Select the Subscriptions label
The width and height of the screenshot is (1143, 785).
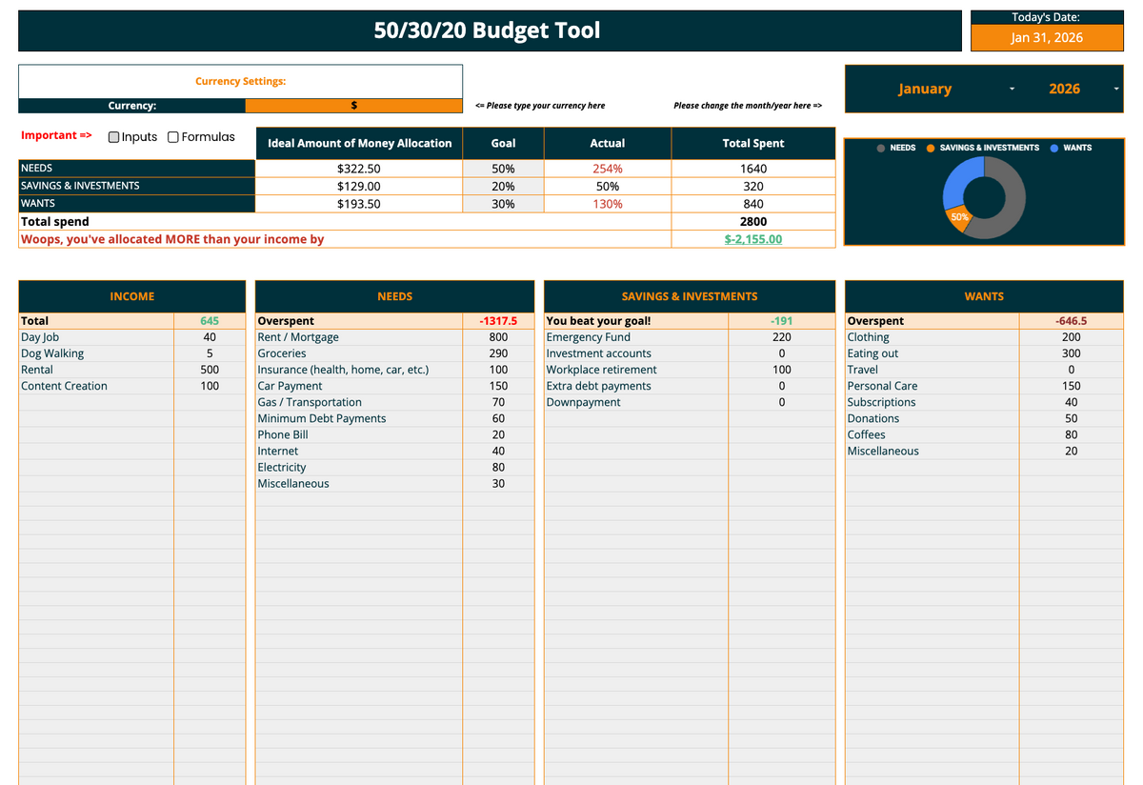tap(882, 402)
